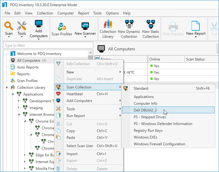The width and height of the screenshot is (219, 172).
Task: Expand the Add Computers toolbar dropdown arrow
Action: 39,39
